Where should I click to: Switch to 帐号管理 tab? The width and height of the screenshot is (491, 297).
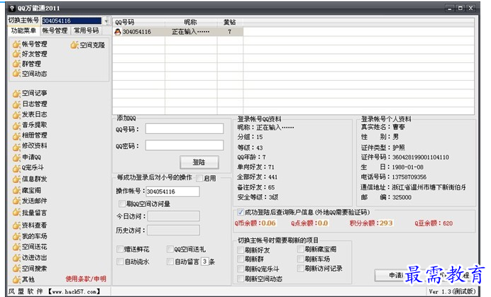[x=55, y=30]
